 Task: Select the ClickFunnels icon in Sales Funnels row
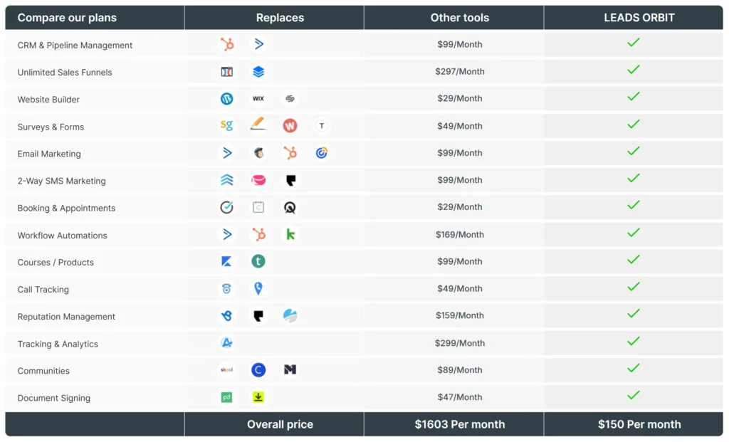[x=227, y=72]
